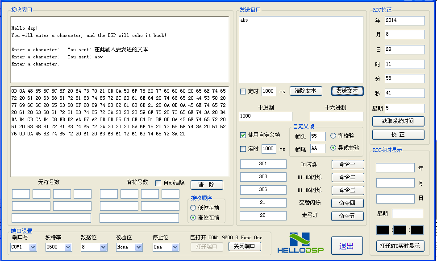Click the received text display area
Viewport: 437px width, 261px height.
click(120, 49)
